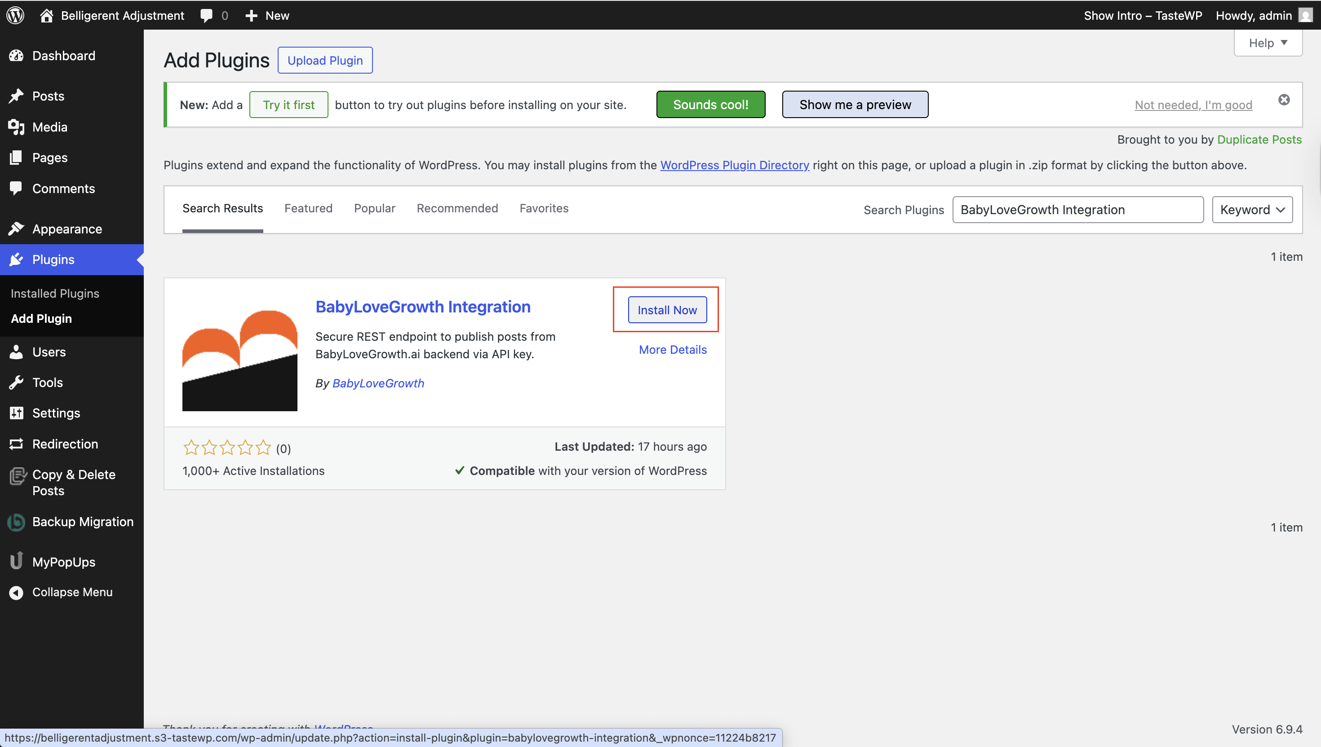Open Installed Plugins submenu item
This screenshot has height=747, width=1321.
coord(55,294)
